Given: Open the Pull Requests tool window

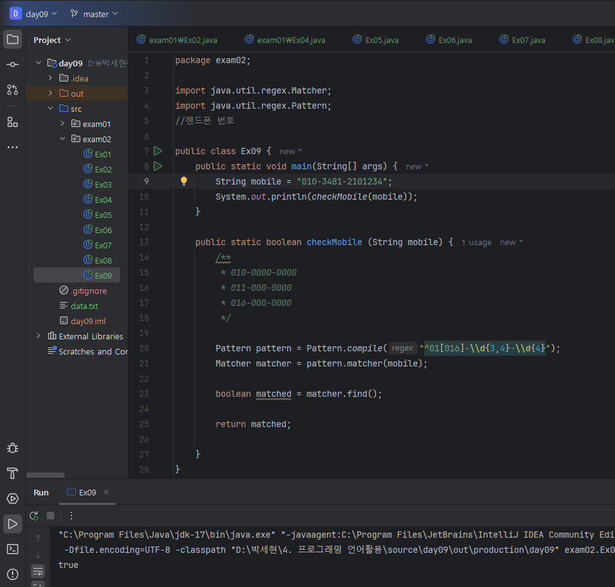Looking at the screenshot, I should coord(13,90).
